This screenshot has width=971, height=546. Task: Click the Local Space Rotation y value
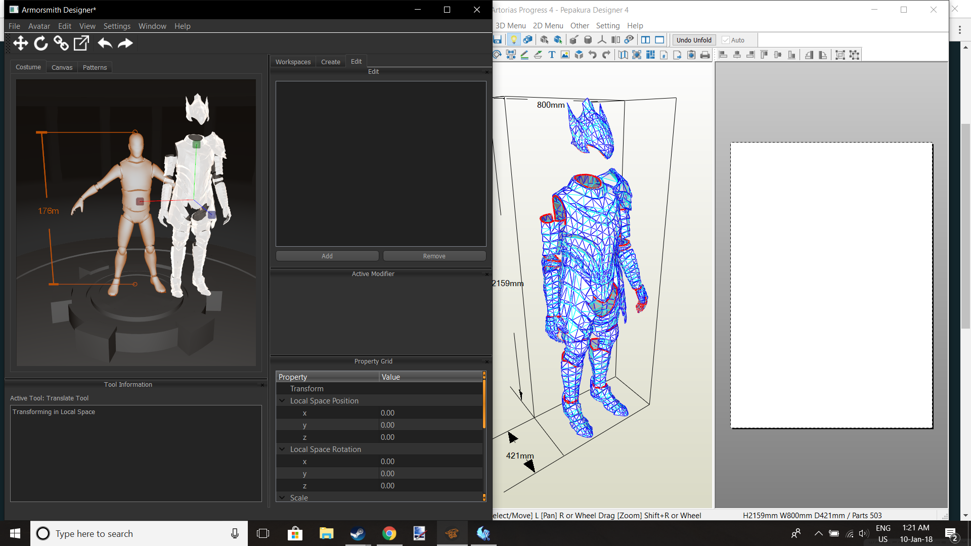click(430, 474)
